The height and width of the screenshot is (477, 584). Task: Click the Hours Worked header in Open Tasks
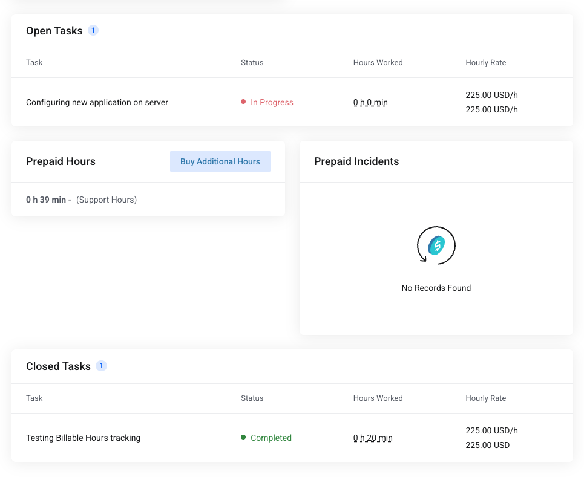[x=378, y=63]
